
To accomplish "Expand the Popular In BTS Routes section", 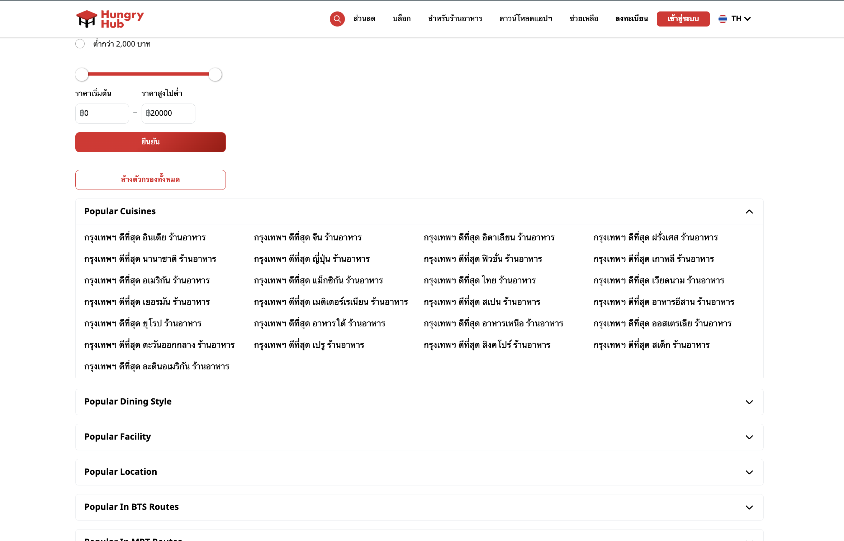I will [x=749, y=507].
